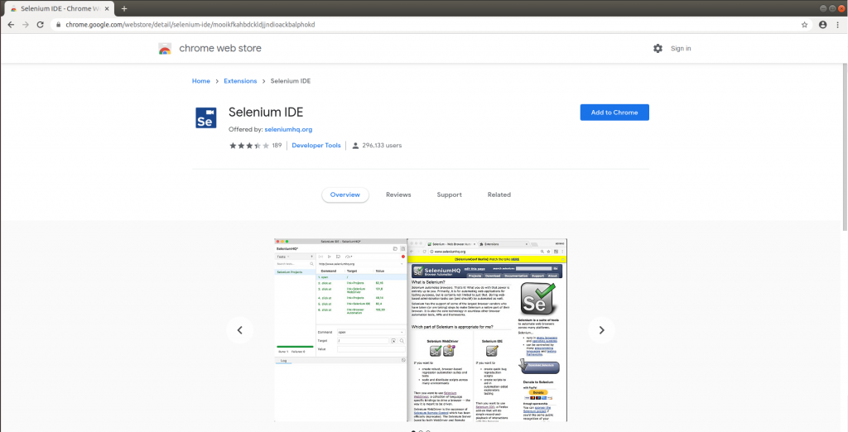Show previous screenshot with left arrow
Screen dimensions: 848x432
click(x=240, y=330)
